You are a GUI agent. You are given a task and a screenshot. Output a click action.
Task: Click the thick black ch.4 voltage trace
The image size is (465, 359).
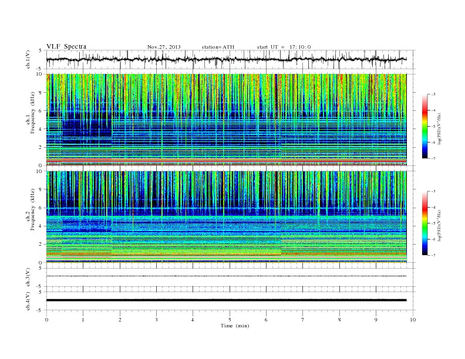tap(227, 300)
